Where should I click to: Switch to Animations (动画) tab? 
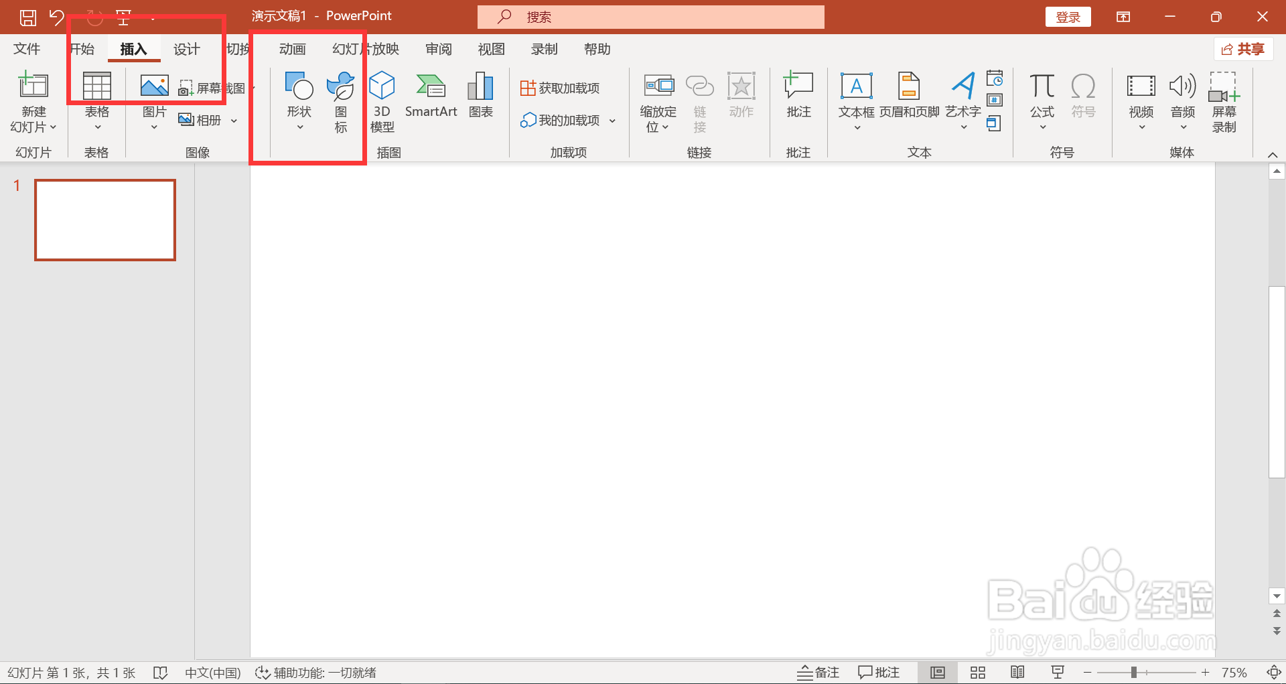coord(292,49)
